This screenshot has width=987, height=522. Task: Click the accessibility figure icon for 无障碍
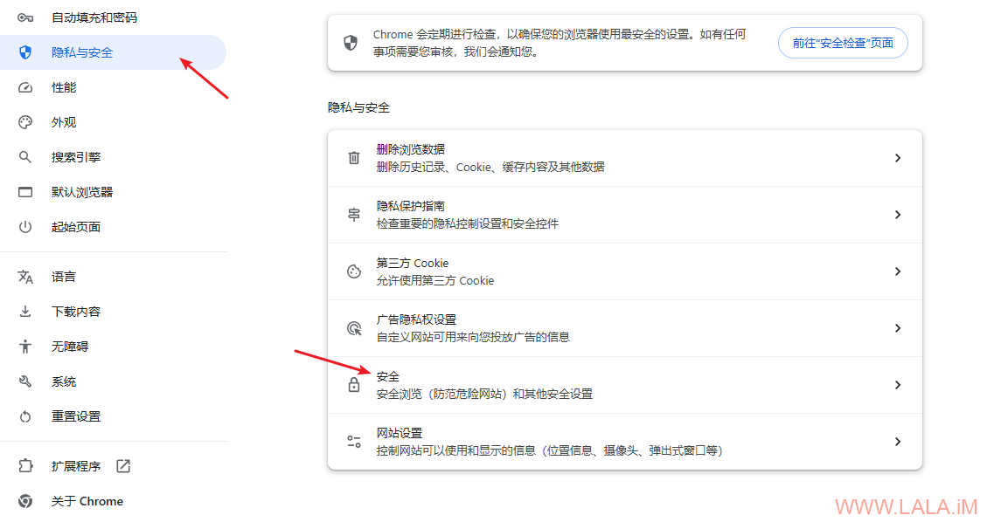click(25, 347)
